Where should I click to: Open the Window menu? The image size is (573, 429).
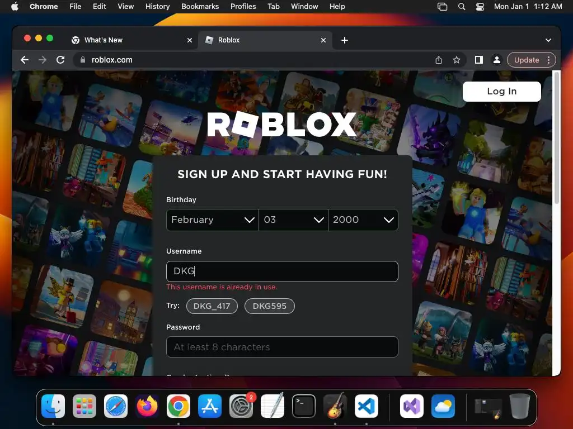pos(304,7)
